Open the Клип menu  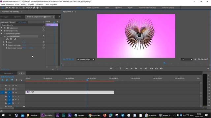17,5
